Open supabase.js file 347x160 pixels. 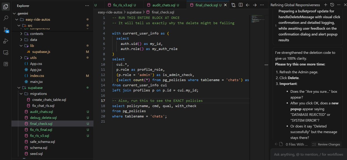click(40, 52)
